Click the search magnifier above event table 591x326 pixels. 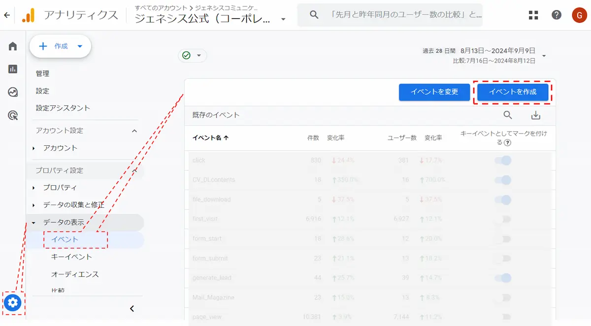tap(508, 115)
